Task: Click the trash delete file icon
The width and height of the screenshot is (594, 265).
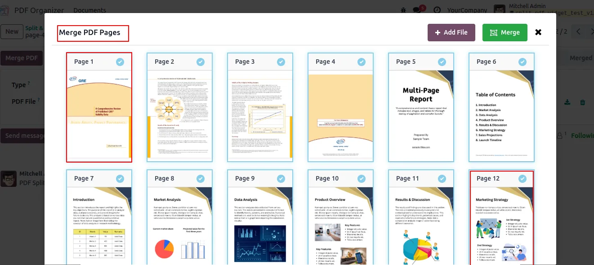Action: (583, 102)
